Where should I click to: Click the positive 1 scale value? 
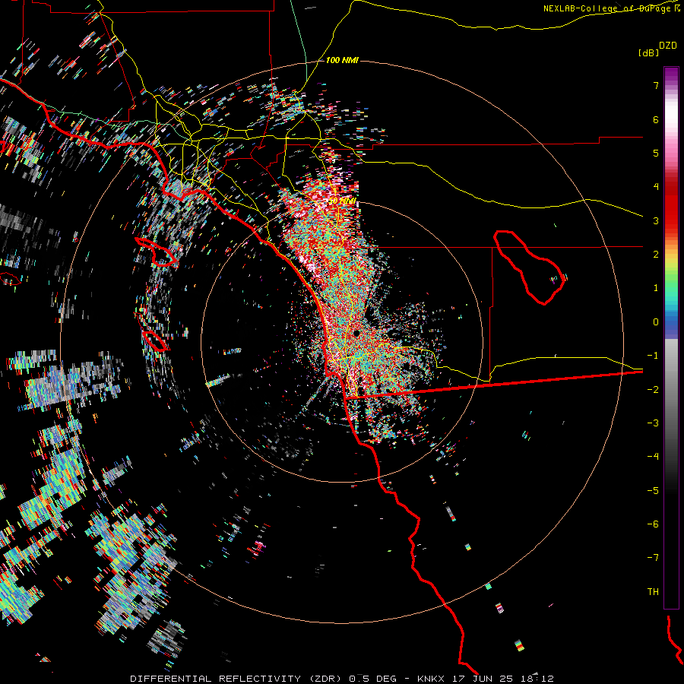(x=656, y=288)
